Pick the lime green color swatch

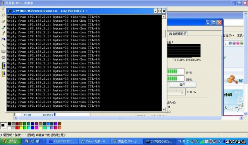pos(25,128)
